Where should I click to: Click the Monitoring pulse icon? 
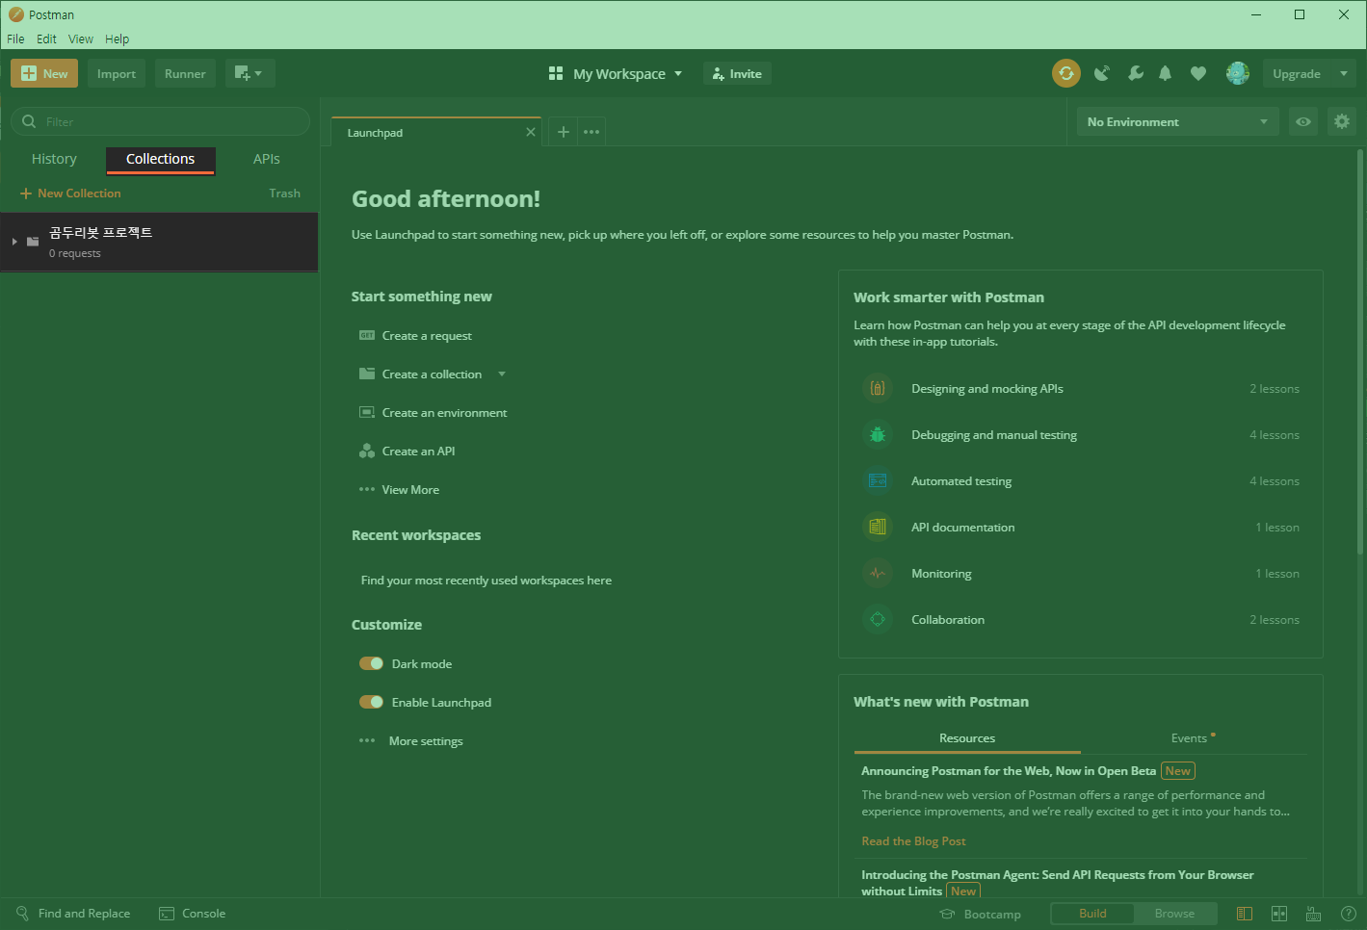(878, 573)
